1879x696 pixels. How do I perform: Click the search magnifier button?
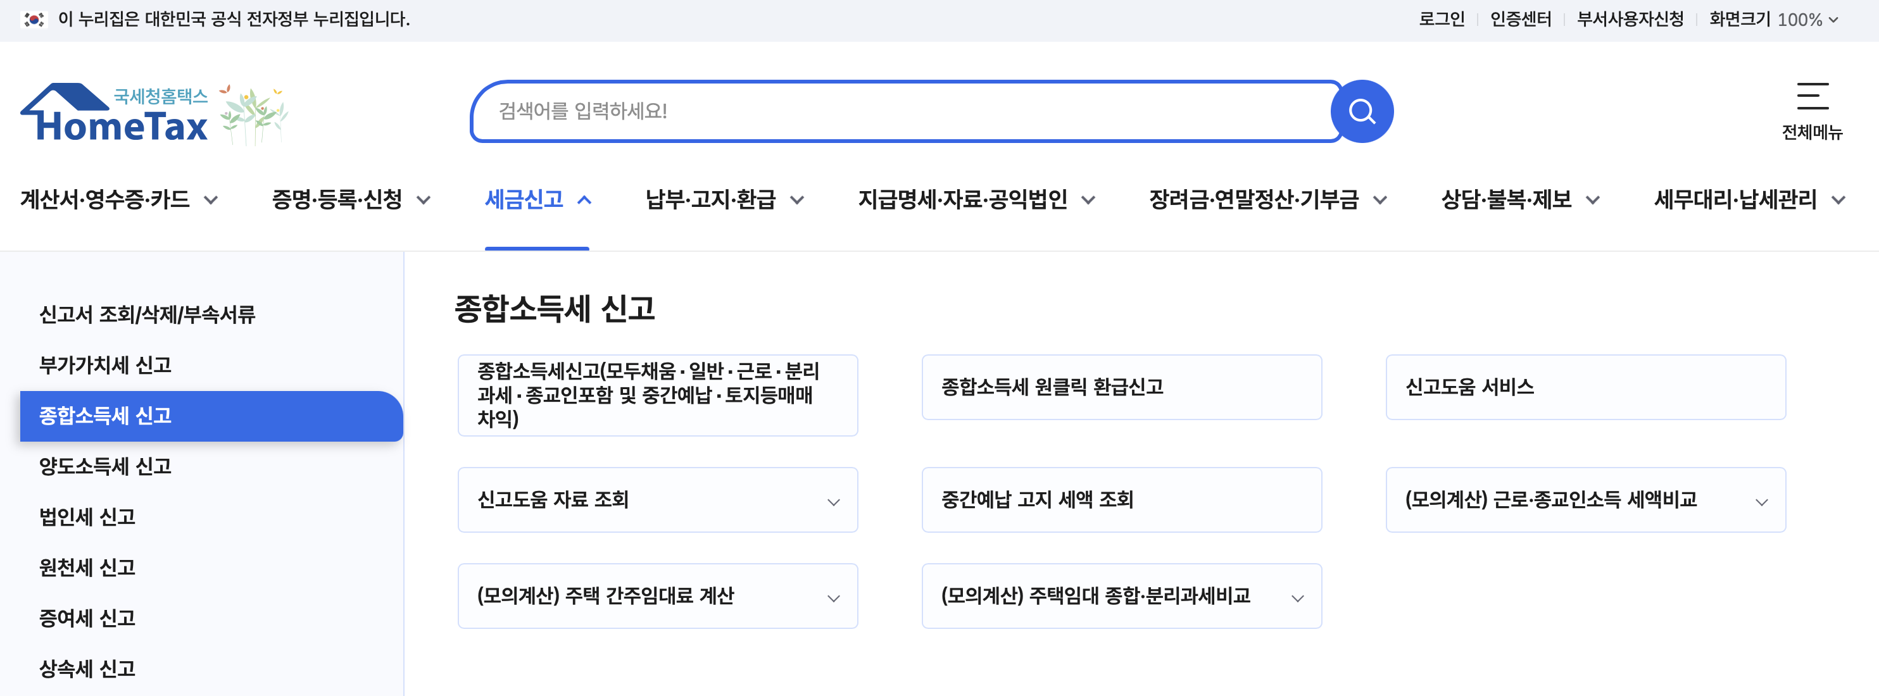(x=1361, y=111)
